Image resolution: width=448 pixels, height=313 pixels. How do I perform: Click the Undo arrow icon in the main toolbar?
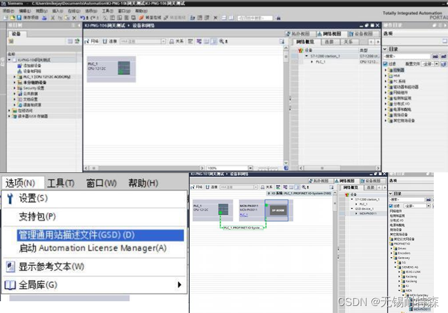pos(83,18)
